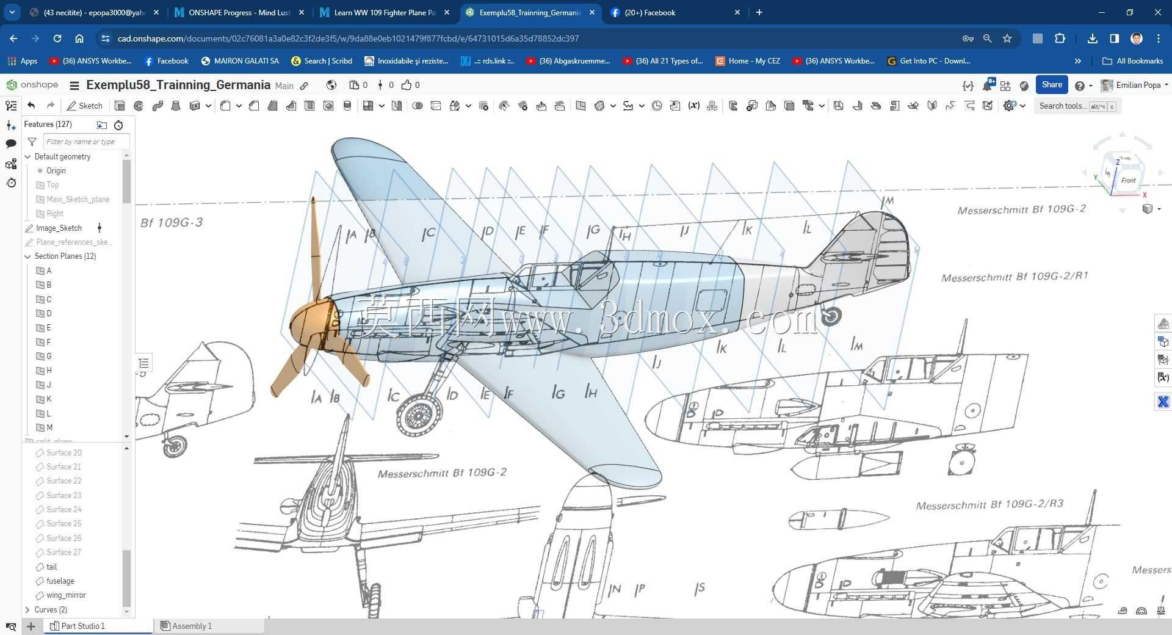Open view cube display options dropdown
Viewport: 1172px width, 635px height.
click(1151, 209)
